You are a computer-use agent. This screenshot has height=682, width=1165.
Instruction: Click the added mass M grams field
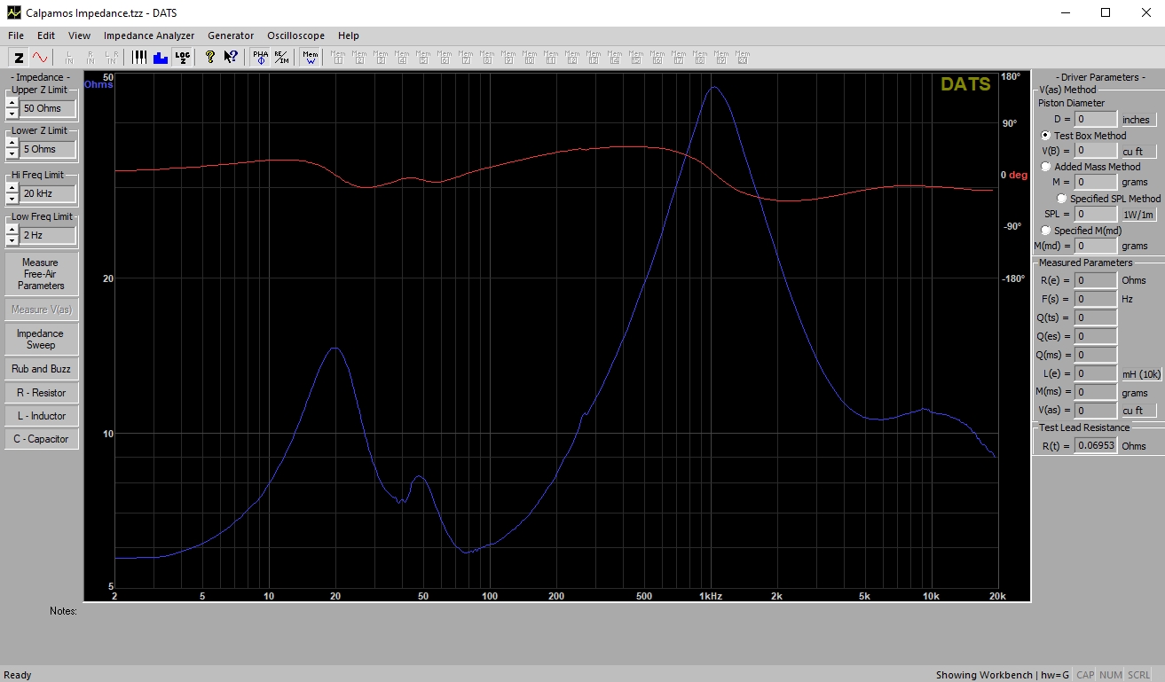pos(1096,182)
